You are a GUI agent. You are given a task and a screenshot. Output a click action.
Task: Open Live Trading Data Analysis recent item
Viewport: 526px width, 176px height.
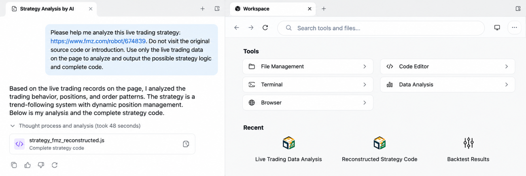pyautogui.click(x=288, y=148)
